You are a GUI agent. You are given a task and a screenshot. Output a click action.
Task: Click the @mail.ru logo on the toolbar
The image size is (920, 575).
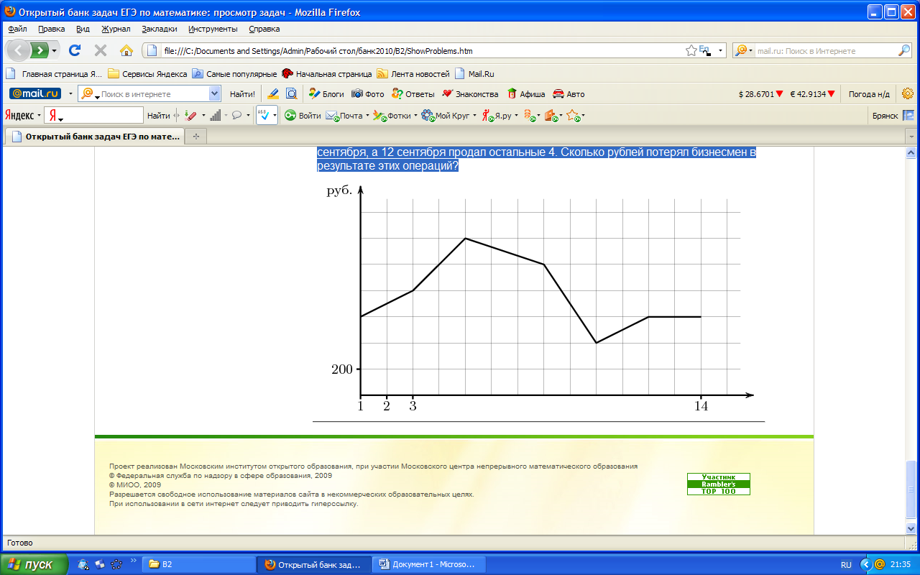point(35,93)
